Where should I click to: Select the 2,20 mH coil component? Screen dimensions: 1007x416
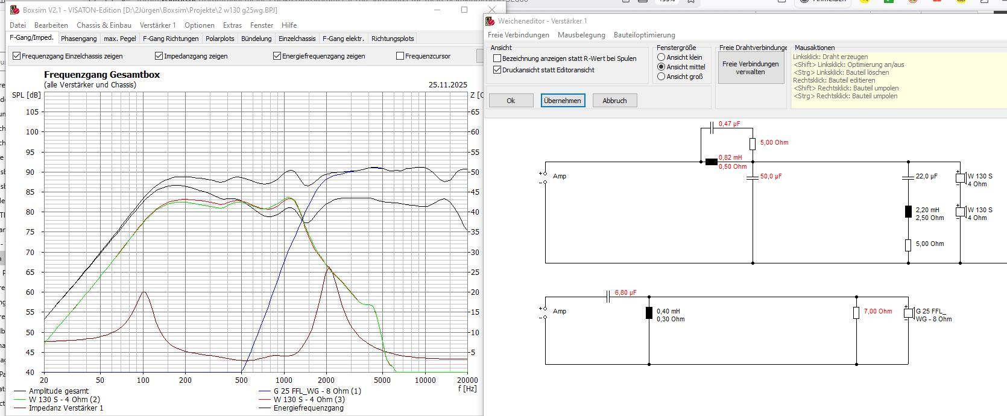point(909,212)
